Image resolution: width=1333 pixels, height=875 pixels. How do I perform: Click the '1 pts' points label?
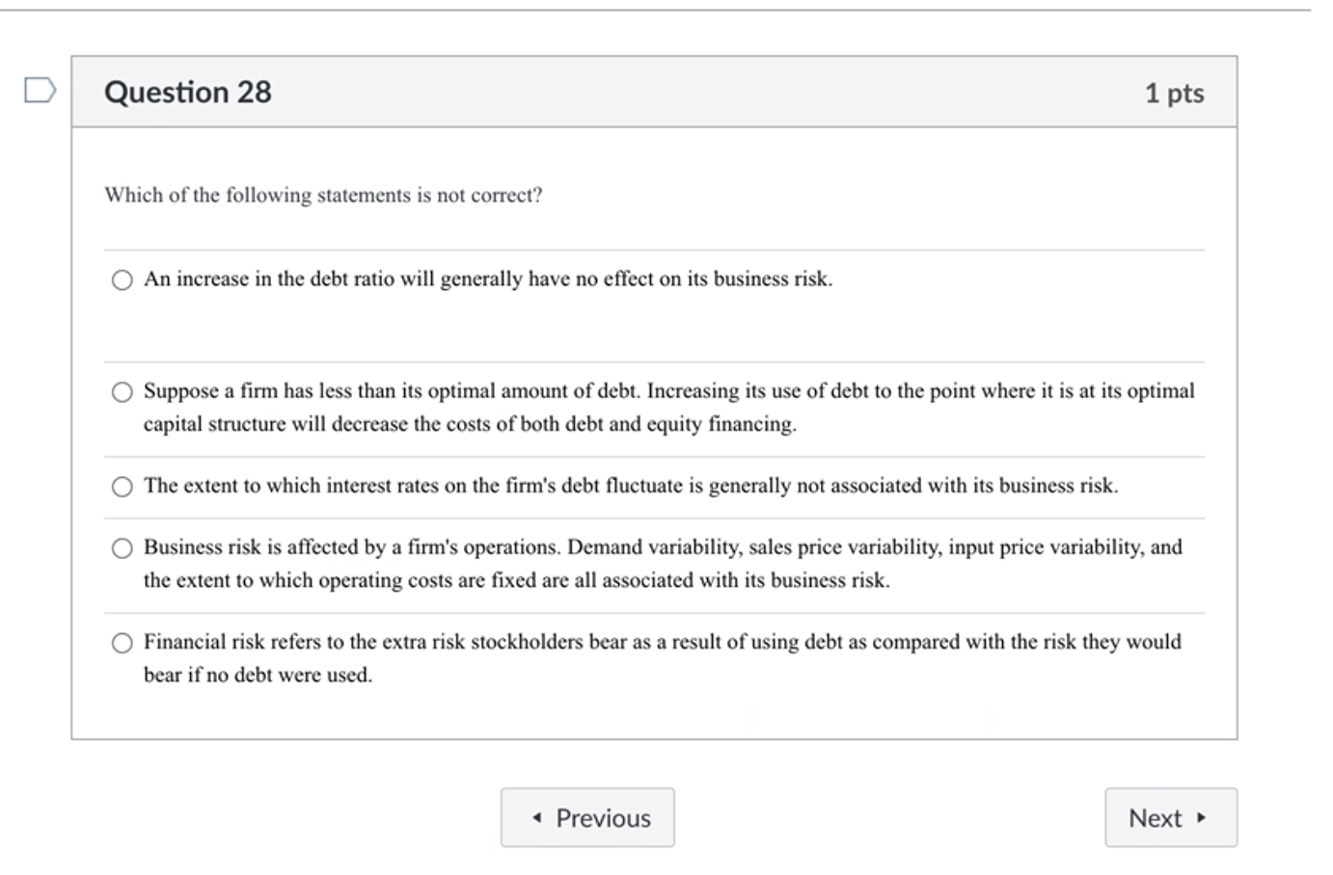click(x=1174, y=93)
